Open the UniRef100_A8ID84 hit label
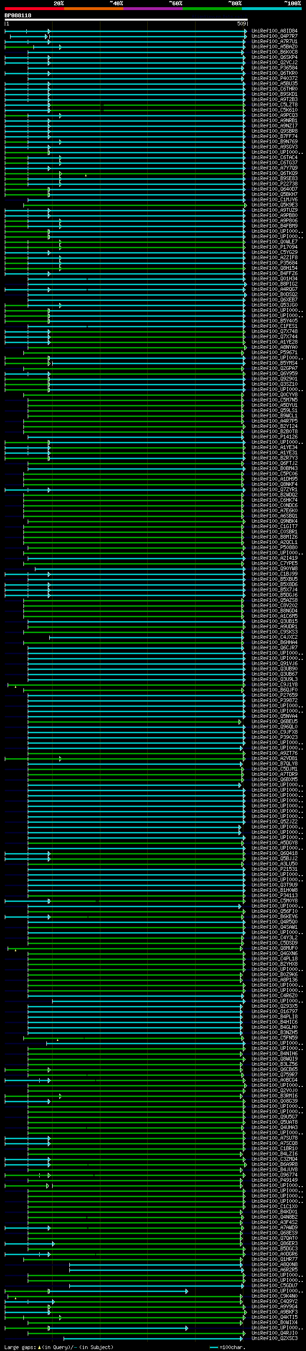The height and width of the screenshot is (1351, 306). 274,31
